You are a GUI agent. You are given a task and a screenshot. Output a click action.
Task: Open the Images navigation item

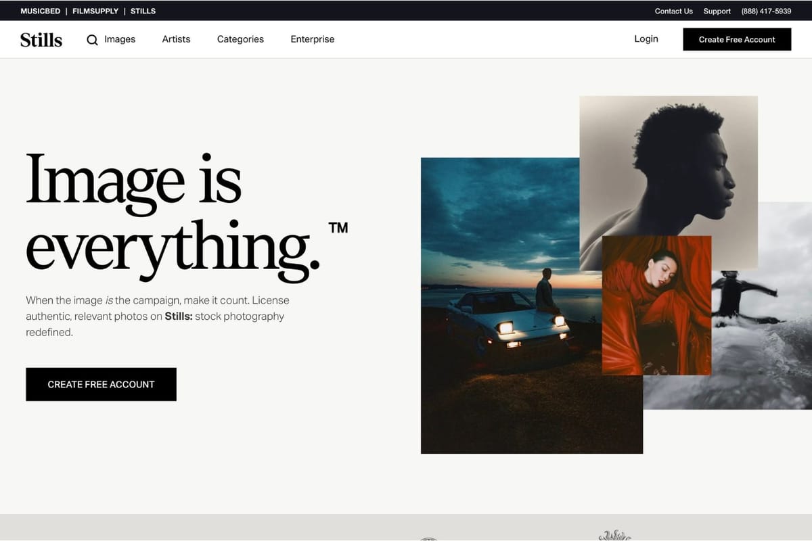coord(120,39)
